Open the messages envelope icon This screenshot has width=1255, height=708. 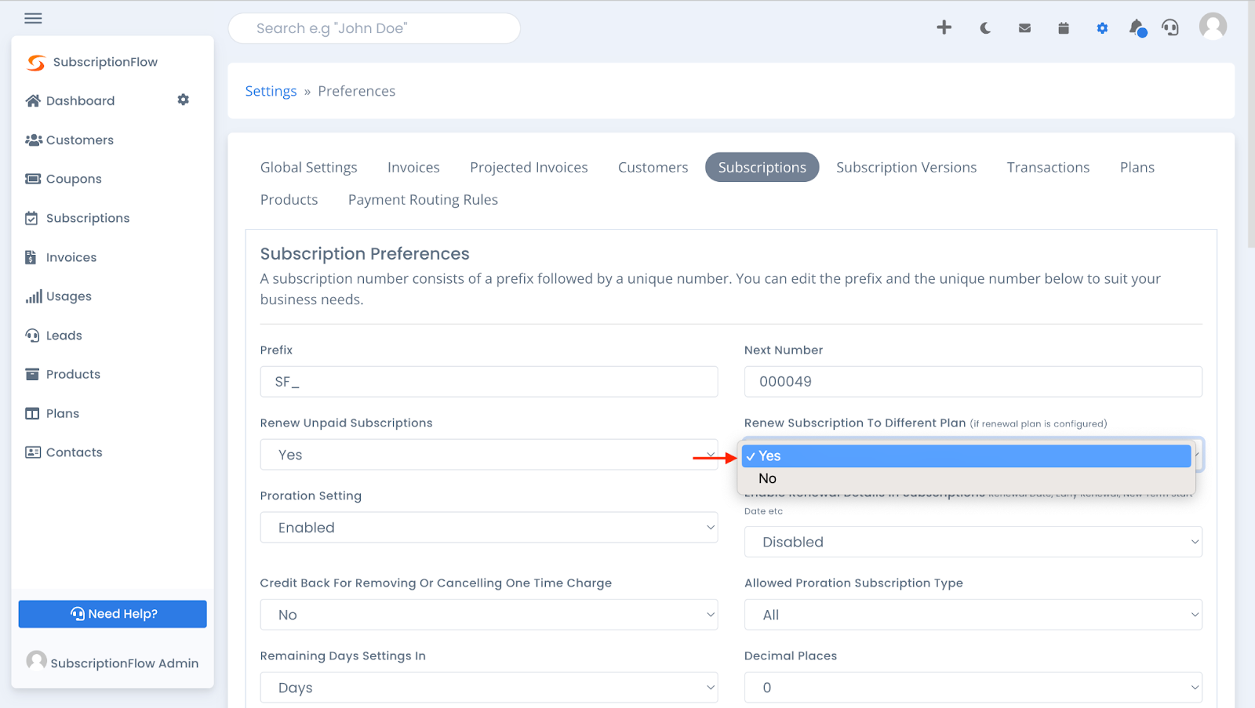pyautogui.click(x=1024, y=27)
